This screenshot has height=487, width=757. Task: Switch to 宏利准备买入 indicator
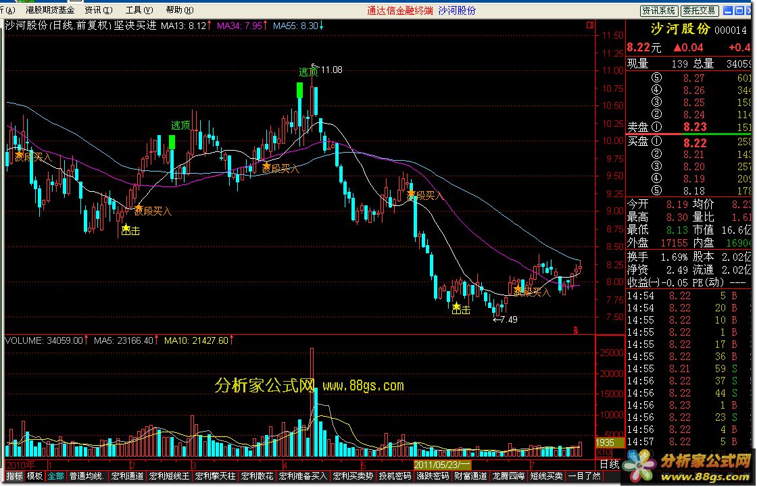[x=303, y=476]
